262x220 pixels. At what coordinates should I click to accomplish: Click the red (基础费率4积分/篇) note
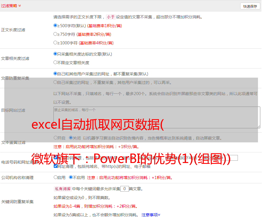pyautogui.click(x=96, y=43)
